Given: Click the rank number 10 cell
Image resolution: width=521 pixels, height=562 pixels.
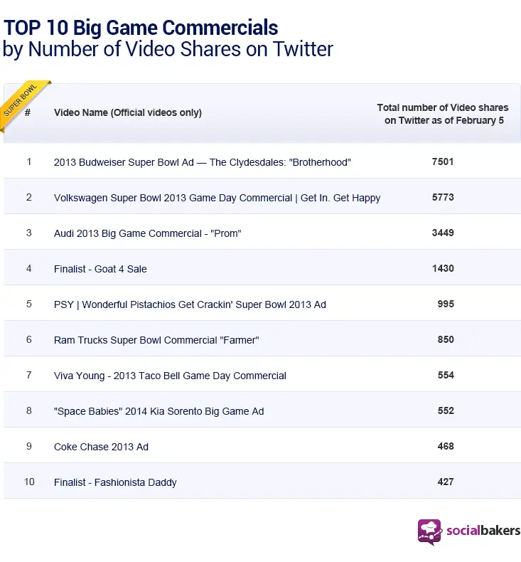Looking at the screenshot, I should point(29,482).
